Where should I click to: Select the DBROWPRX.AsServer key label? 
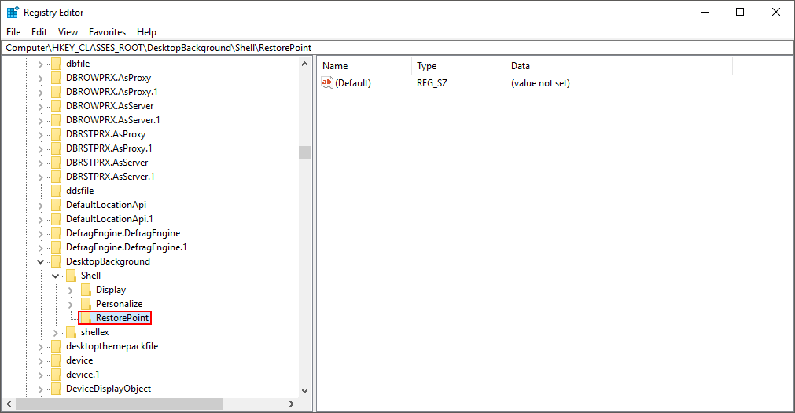point(109,106)
